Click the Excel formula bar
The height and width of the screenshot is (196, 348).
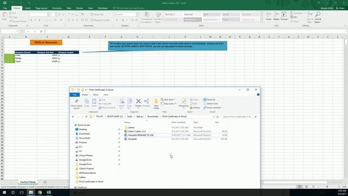(195, 32)
